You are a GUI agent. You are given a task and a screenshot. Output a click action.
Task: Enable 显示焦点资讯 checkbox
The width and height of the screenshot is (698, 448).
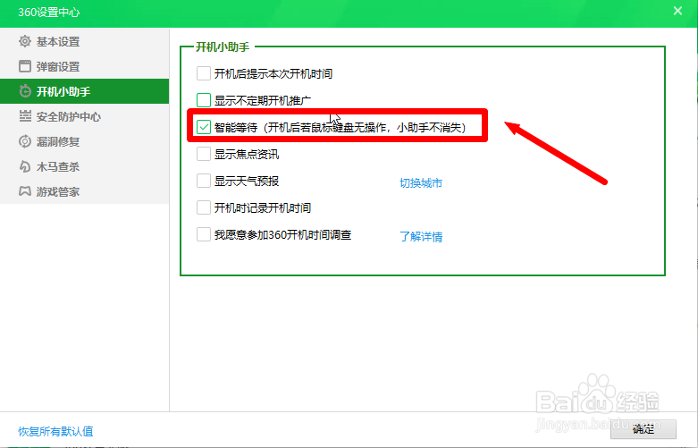pyautogui.click(x=204, y=154)
